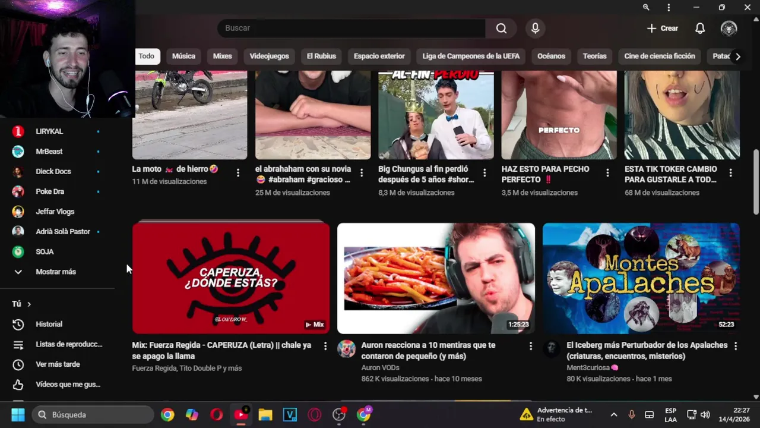Open Opera red icon in taskbar
The height and width of the screenshot is (428, 760).
pos(217,414)
